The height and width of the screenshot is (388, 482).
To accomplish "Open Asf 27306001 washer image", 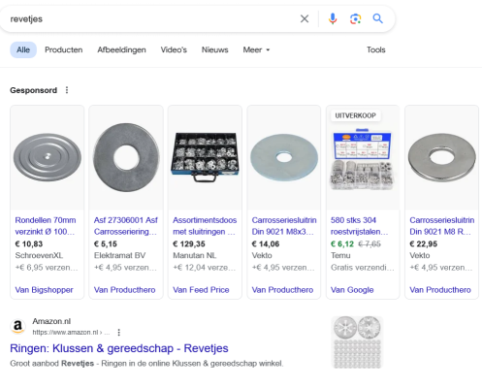I will [x=126, y=158].
